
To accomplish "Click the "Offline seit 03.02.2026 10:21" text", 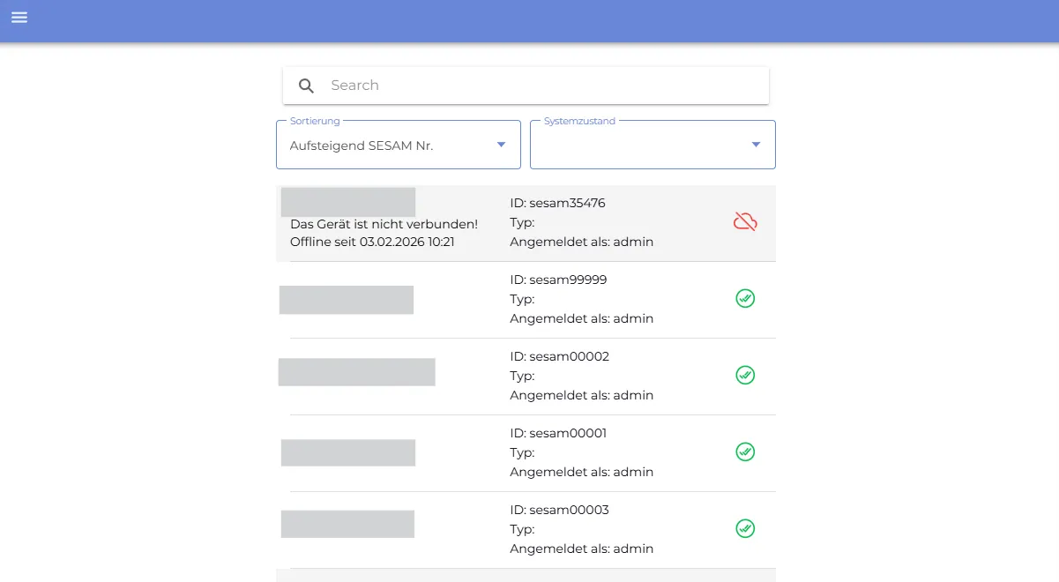I will [x=372, y=242].
